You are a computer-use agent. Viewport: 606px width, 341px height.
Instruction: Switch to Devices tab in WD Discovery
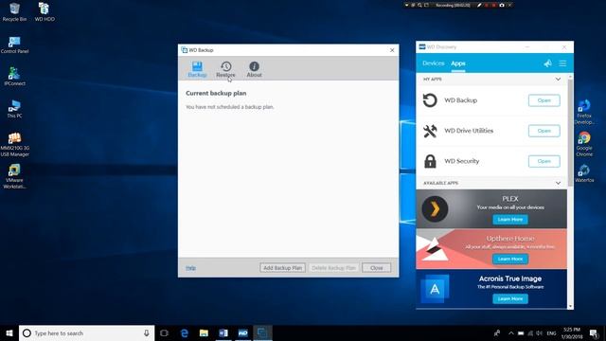point(434,63)
